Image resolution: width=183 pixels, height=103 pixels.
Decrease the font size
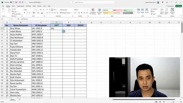[43, 10]
